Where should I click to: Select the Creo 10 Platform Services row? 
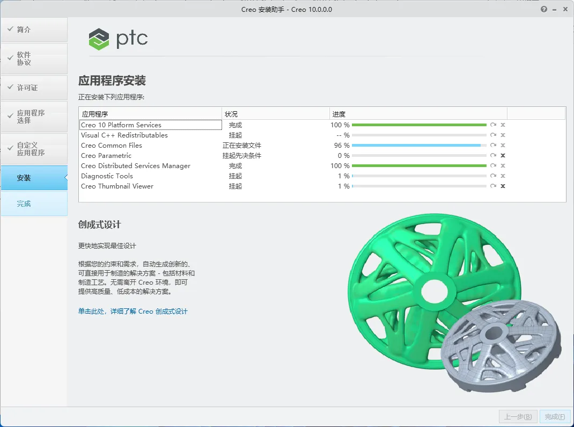(x=322, y=125)
